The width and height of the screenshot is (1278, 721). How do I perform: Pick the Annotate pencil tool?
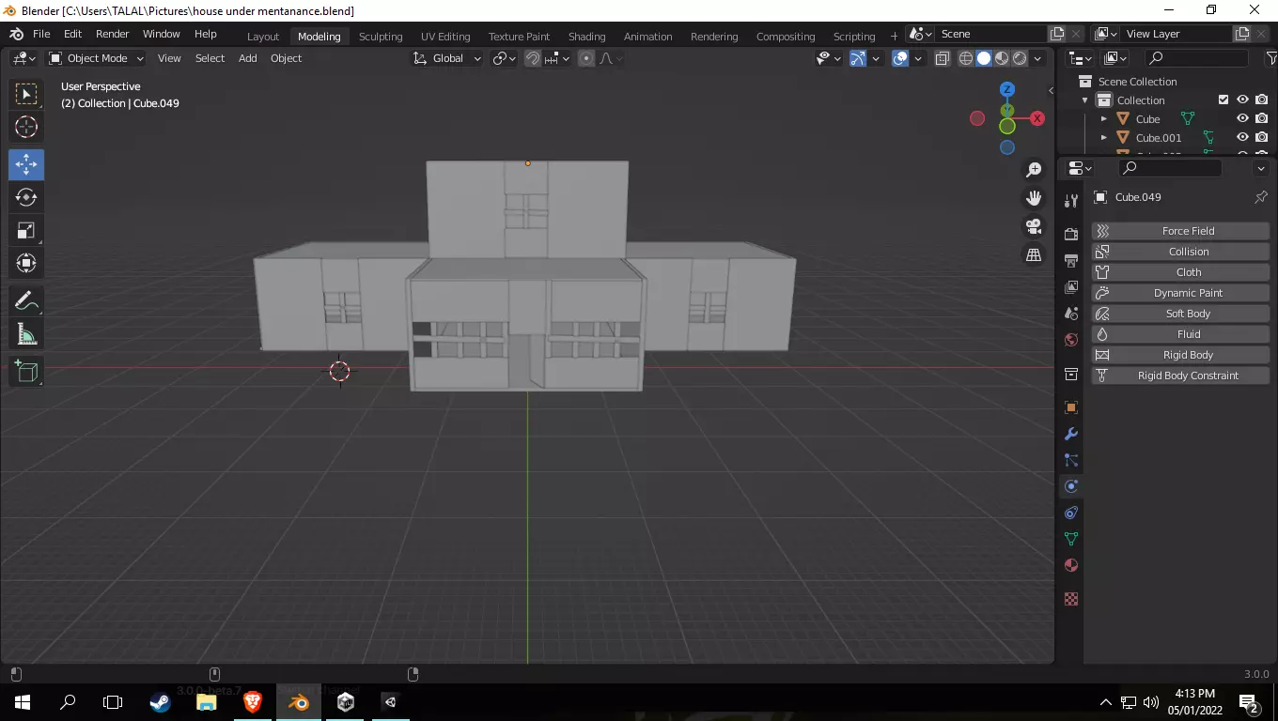click(x=26, y=301)
